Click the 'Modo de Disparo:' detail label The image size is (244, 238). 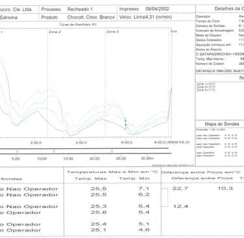(x=209, y=35)
